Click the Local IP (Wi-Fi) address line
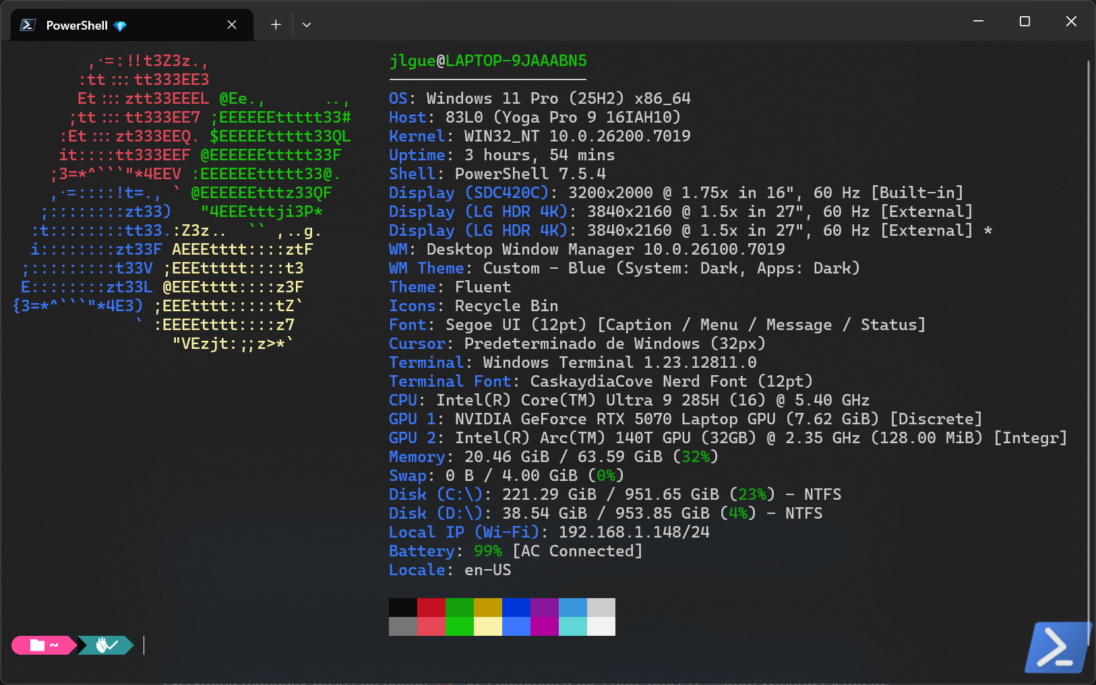1096x685 pixels. [549, 532]
